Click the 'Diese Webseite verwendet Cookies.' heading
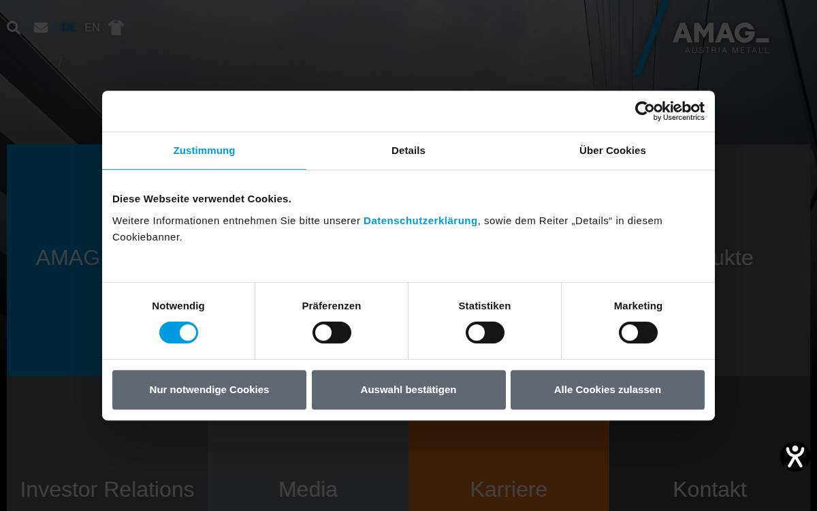Screen dimensions: 817x511 click(x=202, y=199)
